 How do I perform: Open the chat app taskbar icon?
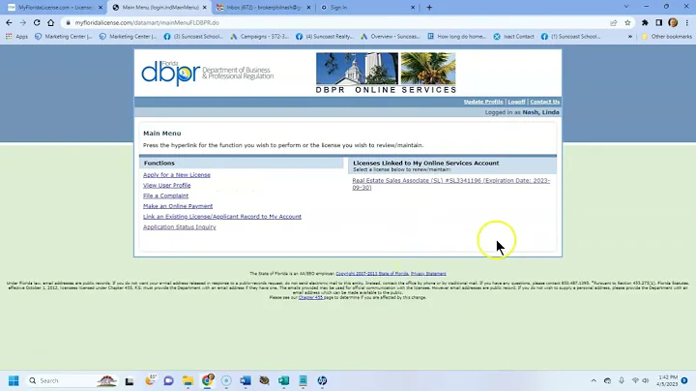[x=168, y=380]
